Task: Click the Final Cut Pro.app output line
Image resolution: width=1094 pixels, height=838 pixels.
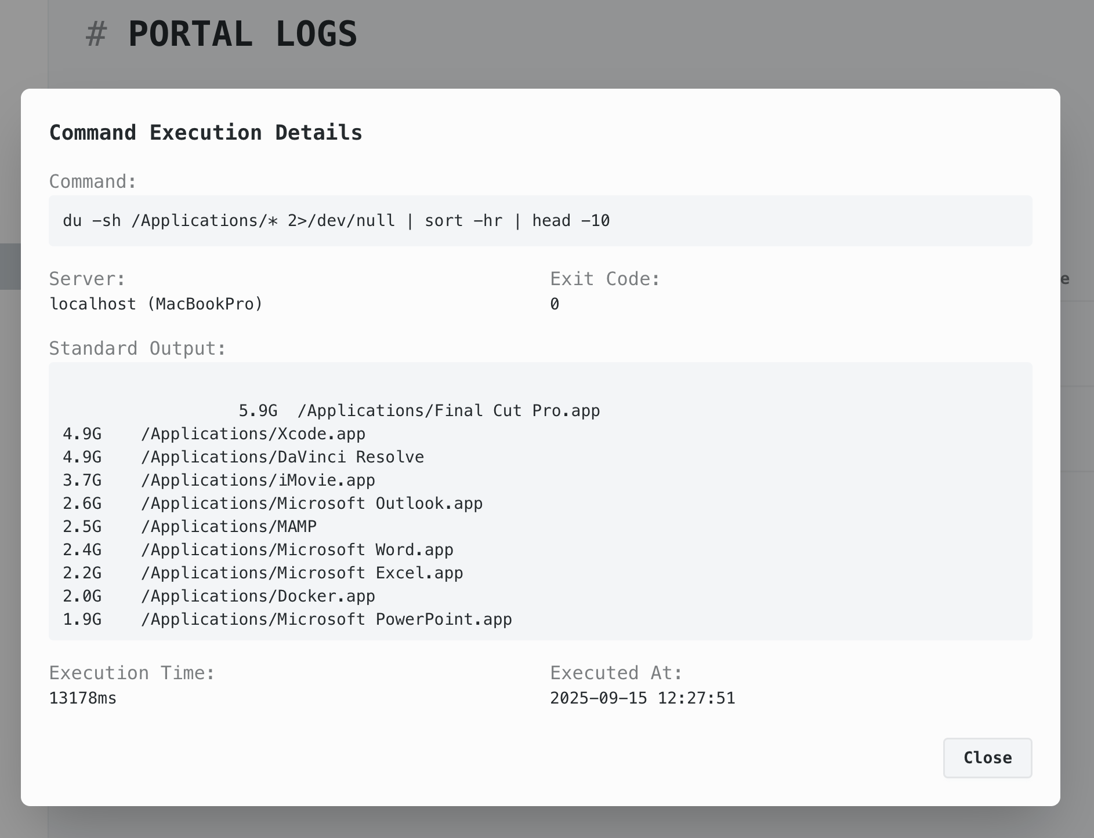Action: pyautogui.click(x=419, y=411)
